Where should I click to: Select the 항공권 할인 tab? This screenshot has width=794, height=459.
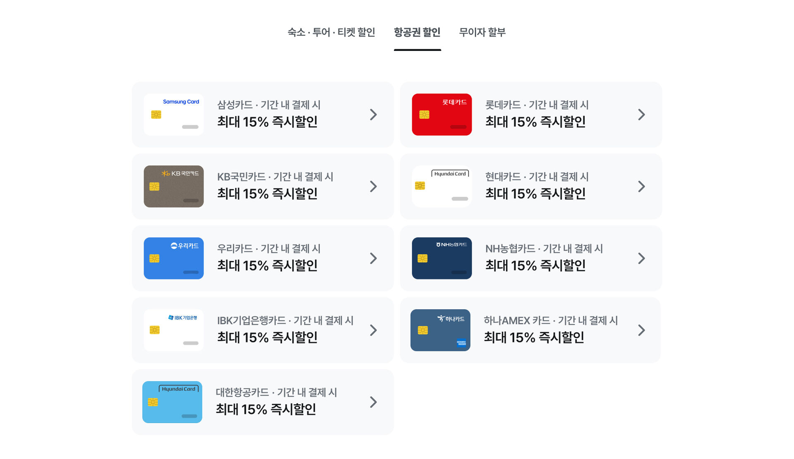[x=417, y=32]
